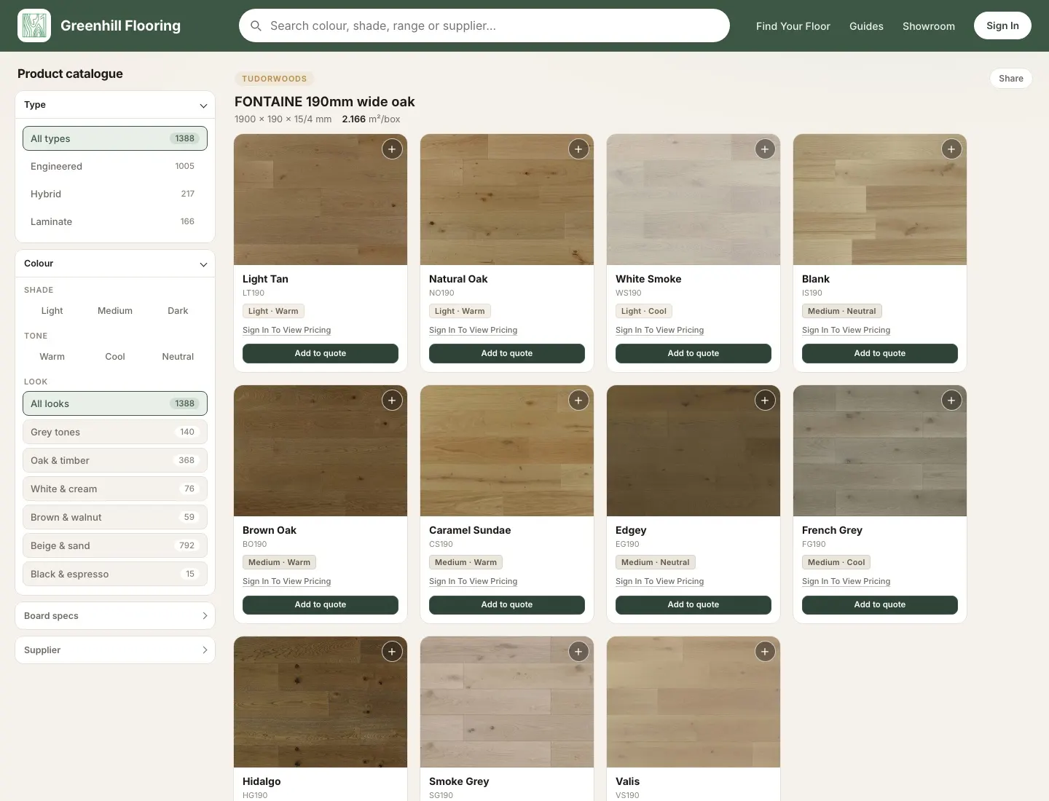Focus the colour and supplier search field
Viewport: 1049px width, 801px height.
click(x=484, y=25)
